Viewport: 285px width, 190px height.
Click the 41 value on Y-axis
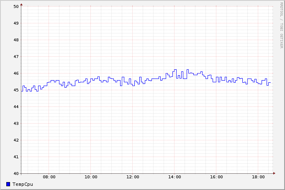pyautogui.click(x=16, y=157)
